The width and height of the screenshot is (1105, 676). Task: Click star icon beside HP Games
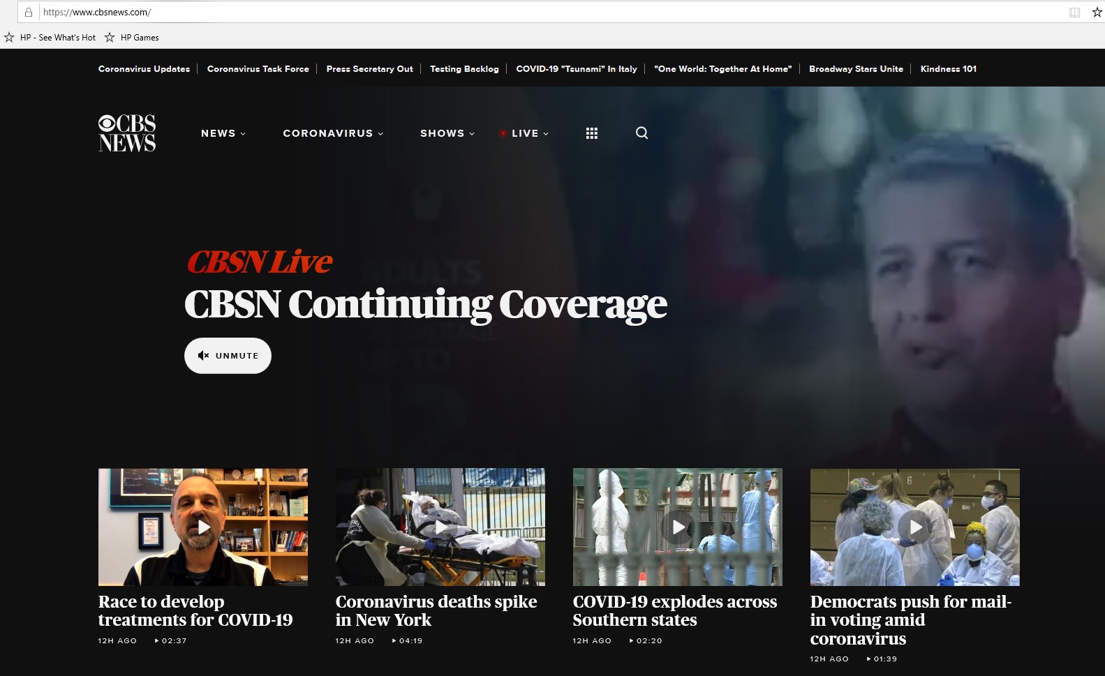[x=110, y=38]
